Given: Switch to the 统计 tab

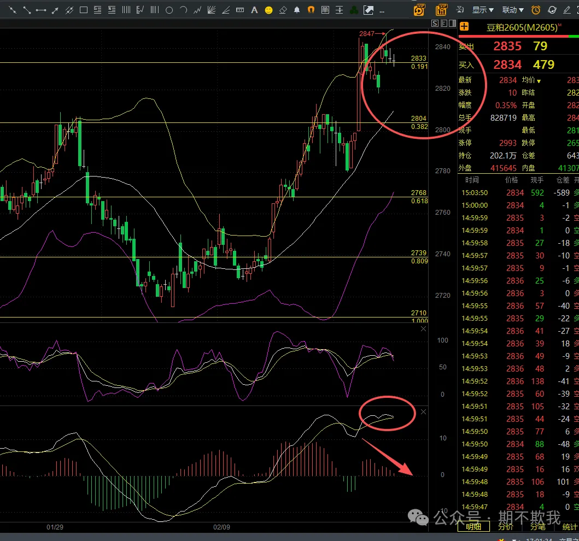Looking at the screenshot, I should click(569, 527).
